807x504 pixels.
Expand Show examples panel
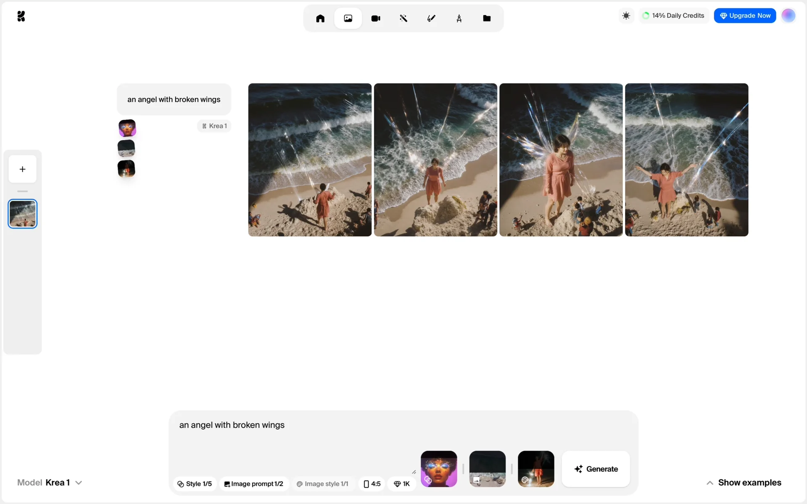(x=744, y=483)
